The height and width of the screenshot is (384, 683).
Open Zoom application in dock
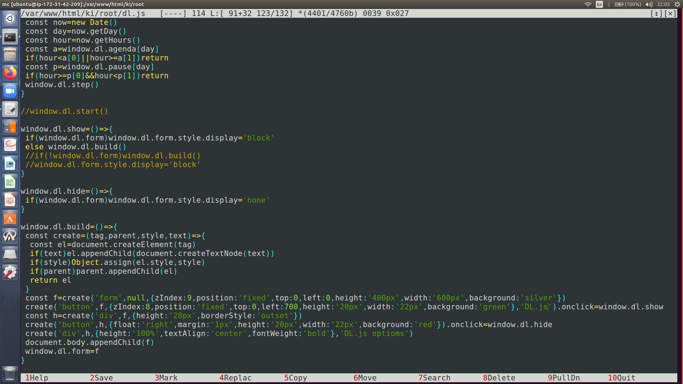[x=10, y=91]
